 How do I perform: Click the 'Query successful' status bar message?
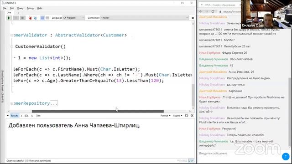[x=28, y=161]
